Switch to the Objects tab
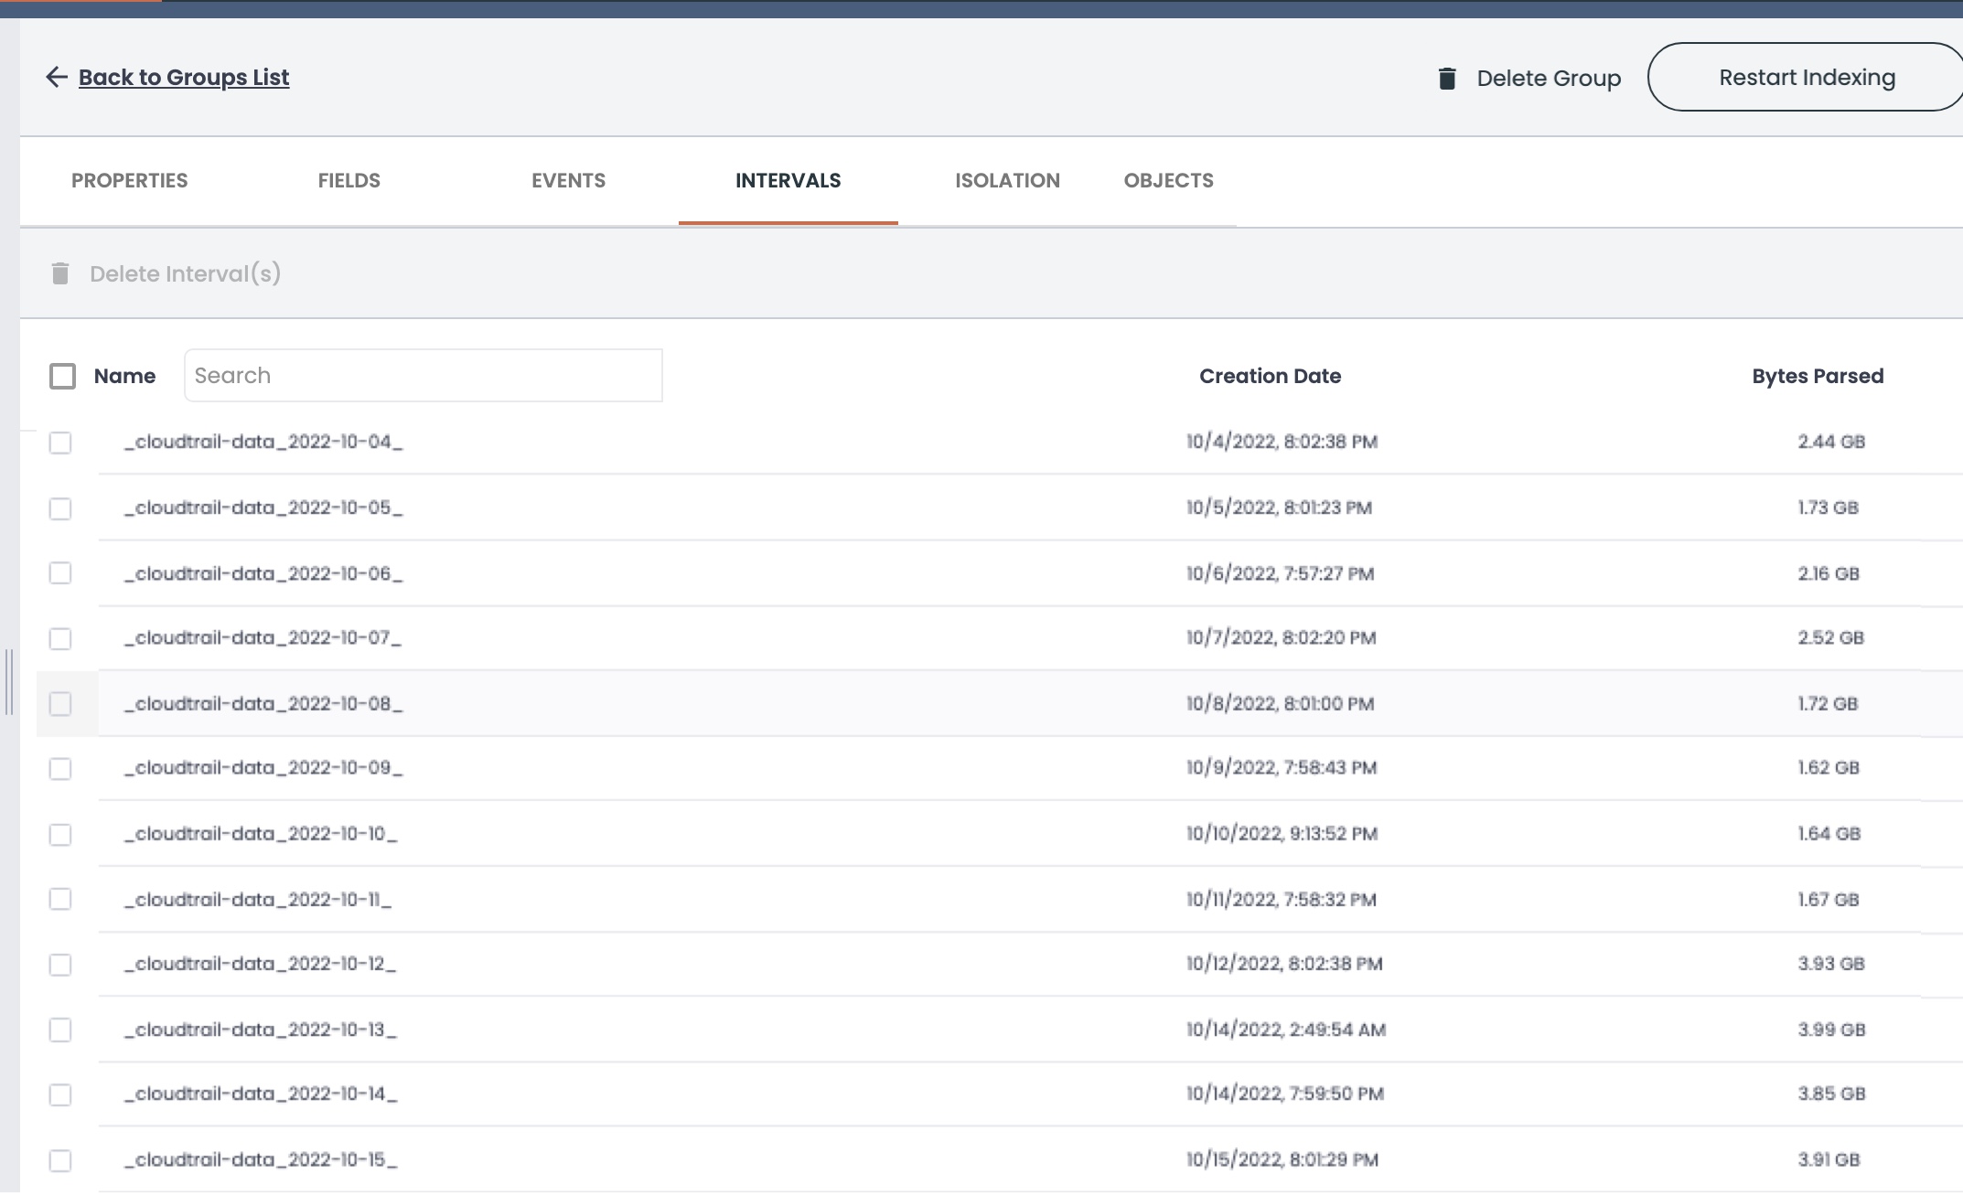The width and height of the screenshot is (1963, 1196). click(x=1168, y=181)
